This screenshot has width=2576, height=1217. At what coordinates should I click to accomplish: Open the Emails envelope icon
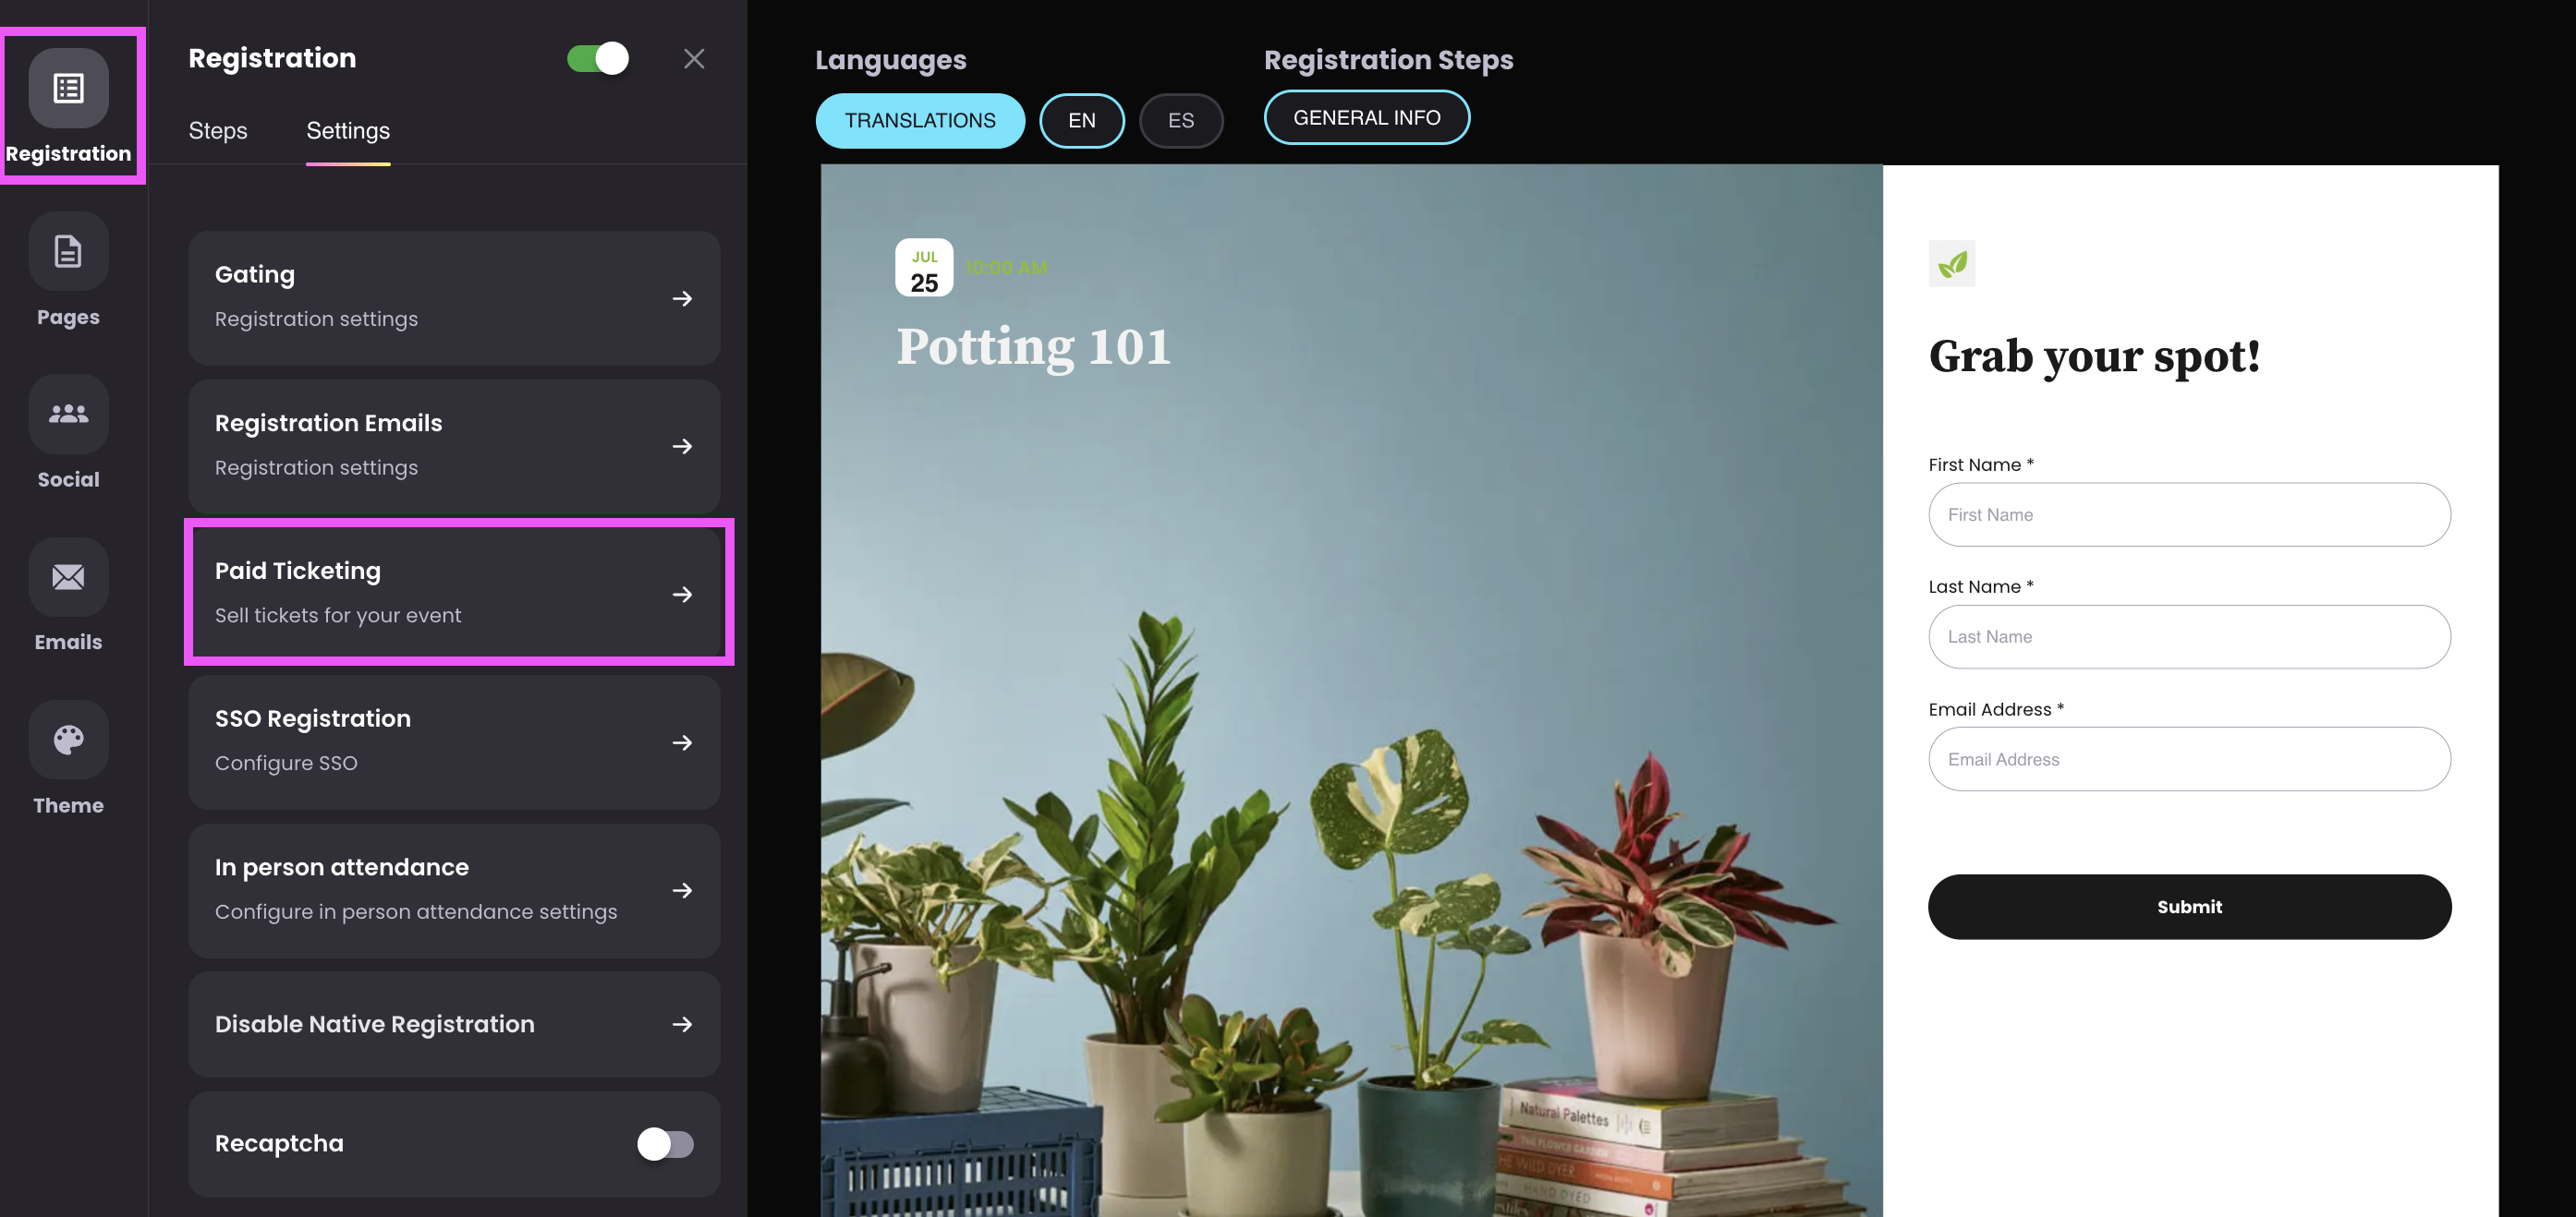pyautogui.click(x=68, y=576)
